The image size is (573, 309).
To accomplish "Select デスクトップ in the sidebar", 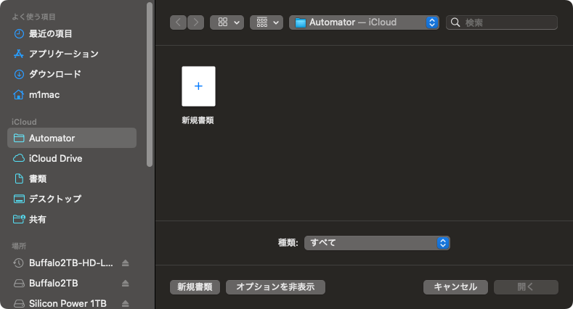I will [54, 199].
